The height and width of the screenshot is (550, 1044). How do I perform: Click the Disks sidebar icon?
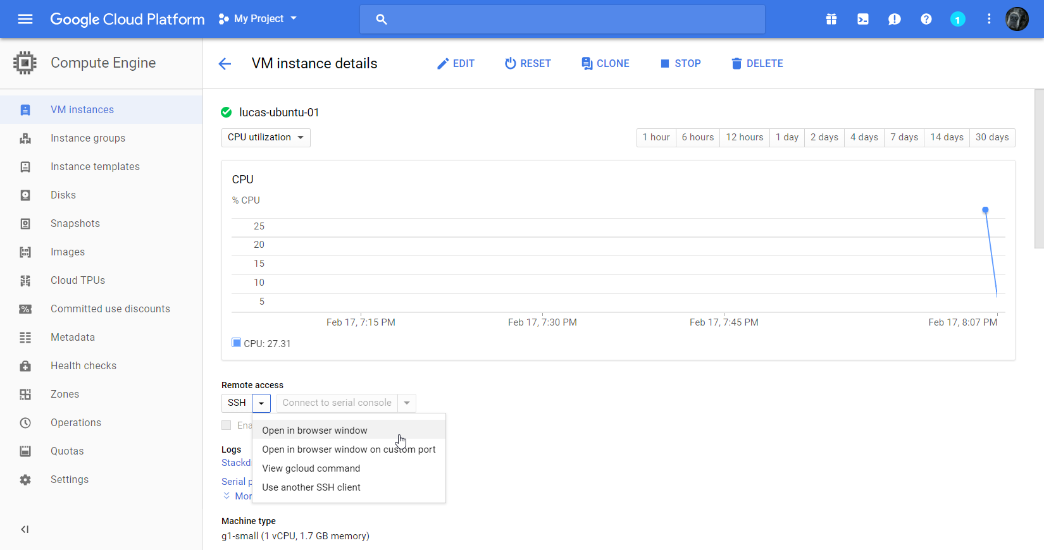(25, 195)
